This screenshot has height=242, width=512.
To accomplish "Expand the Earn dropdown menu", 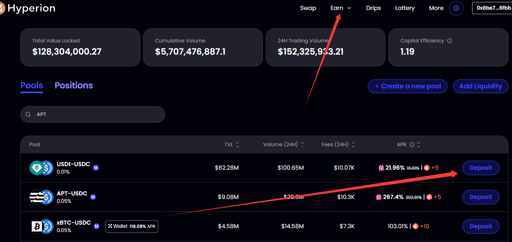I will pyautogui.click(x=340, y=8).
